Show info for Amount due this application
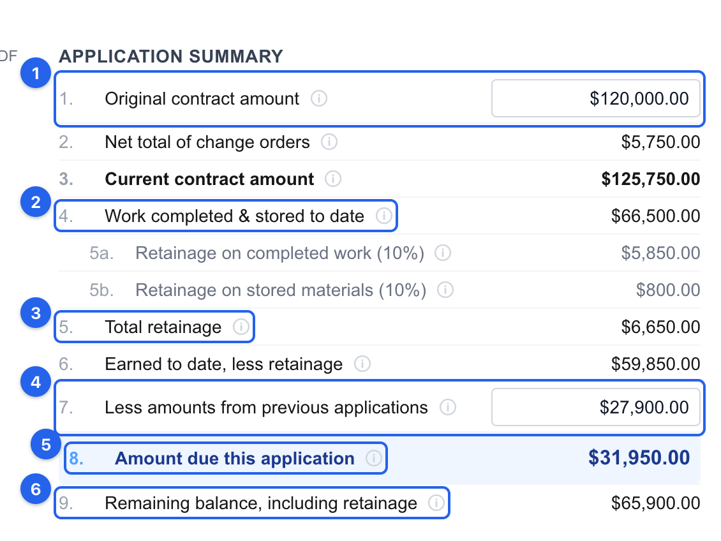This screenshot has height=541, width=721. [x=374, y=458]
